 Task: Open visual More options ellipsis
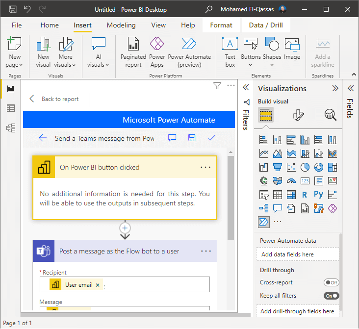click(231, 86)
